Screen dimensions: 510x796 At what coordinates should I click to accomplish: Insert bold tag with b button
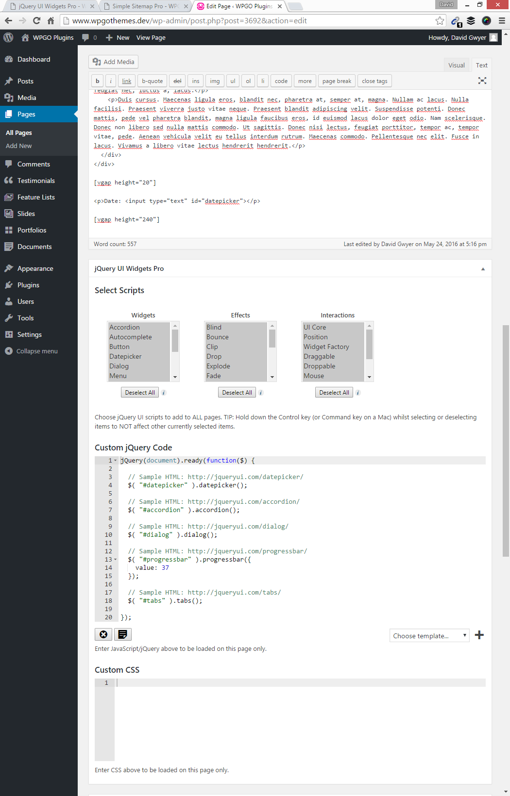click(98, 81)
